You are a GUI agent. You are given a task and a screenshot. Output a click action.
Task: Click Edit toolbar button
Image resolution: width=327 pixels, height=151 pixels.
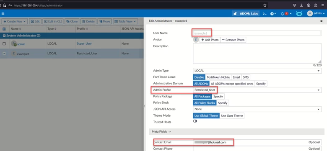pyautogui.click(x=35, y=21)
